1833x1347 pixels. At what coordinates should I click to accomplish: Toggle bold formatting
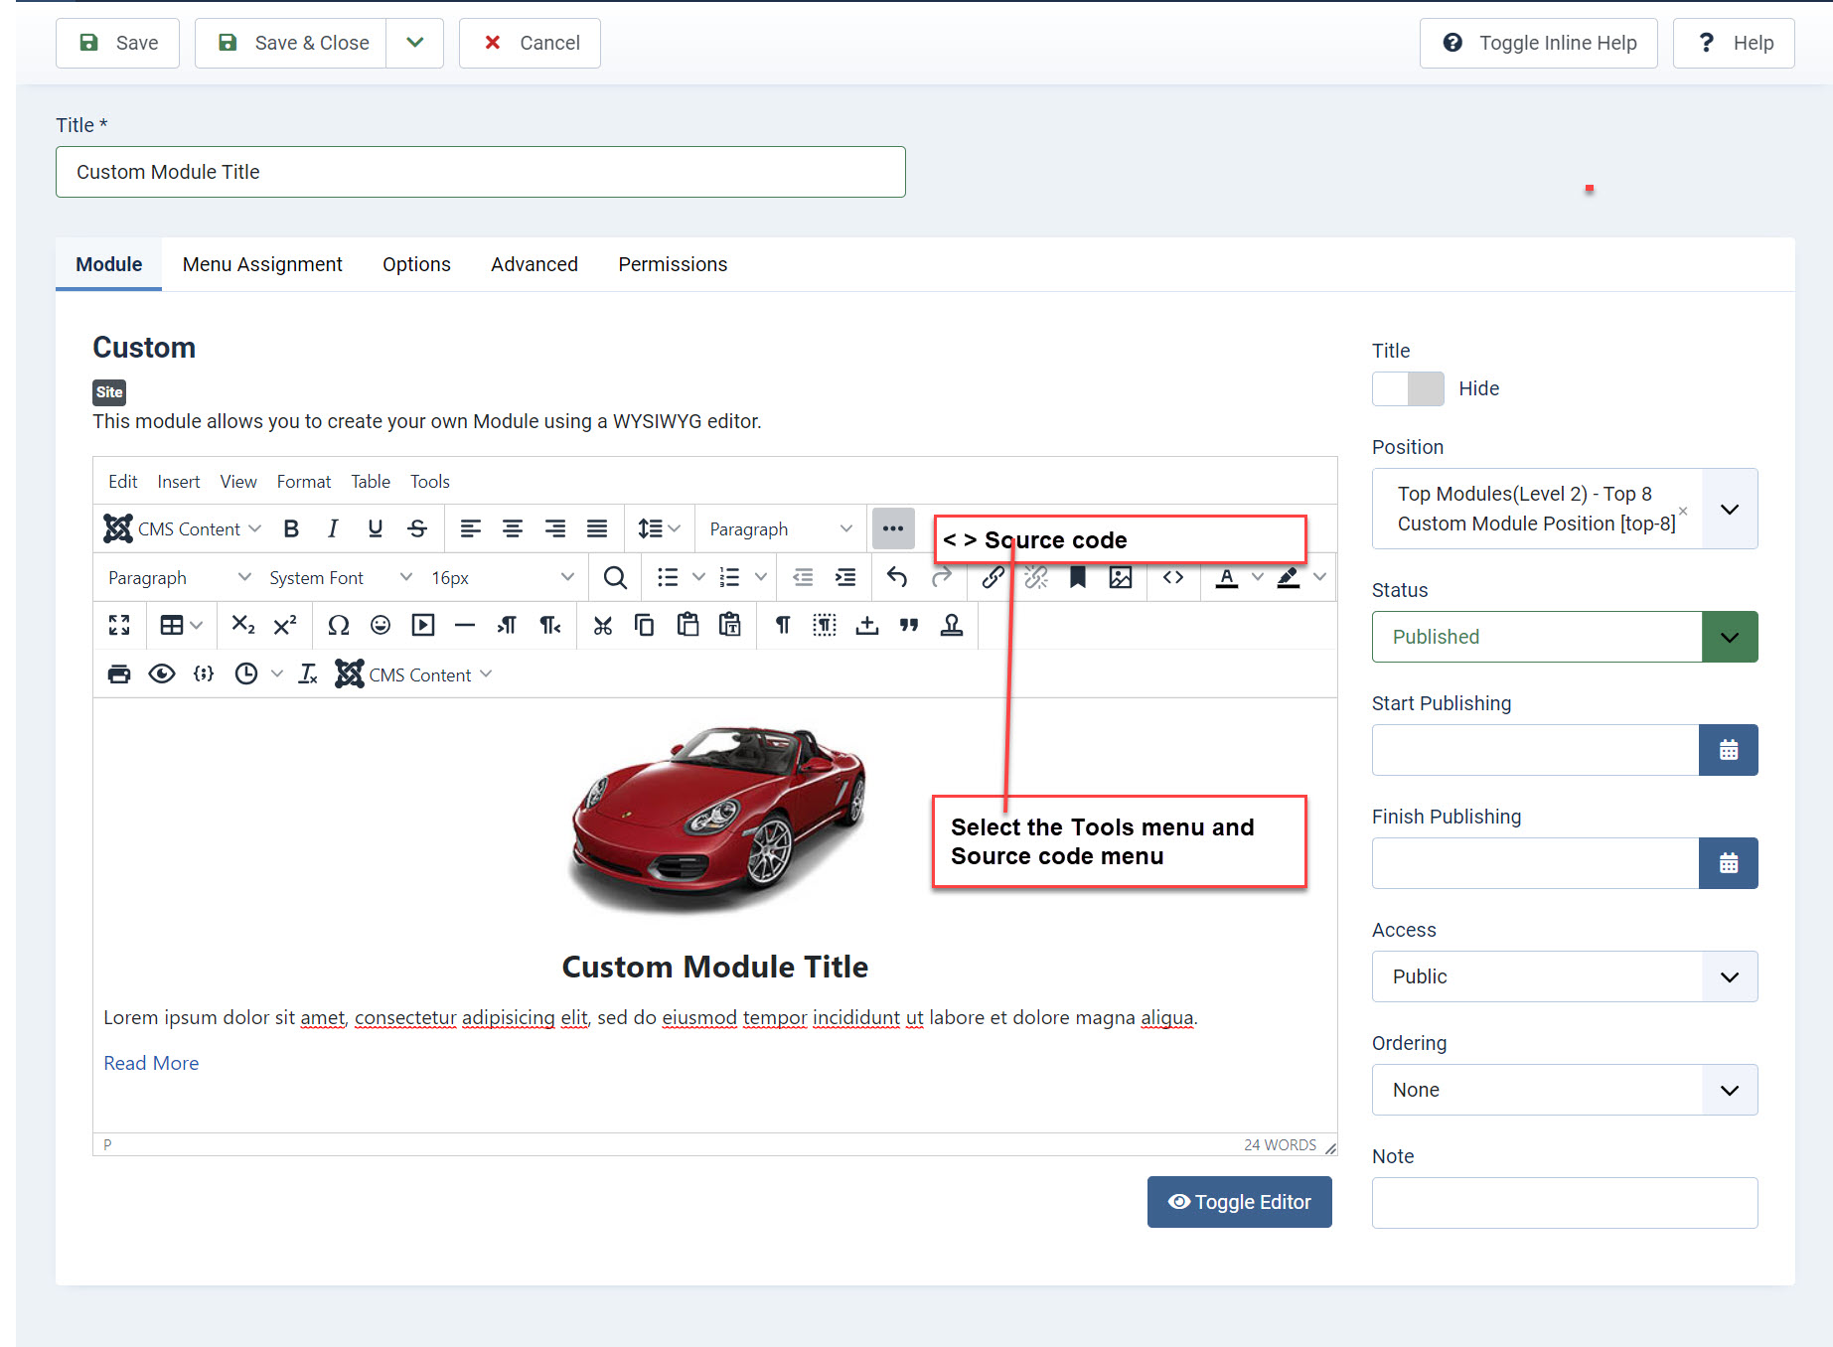[291, 529]
